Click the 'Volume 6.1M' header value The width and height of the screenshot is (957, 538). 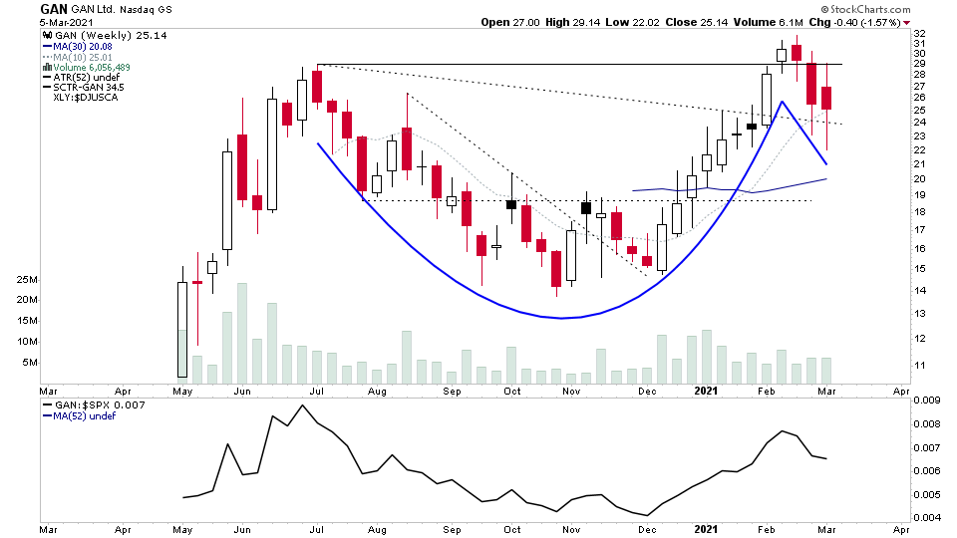(x=768, y=22)
